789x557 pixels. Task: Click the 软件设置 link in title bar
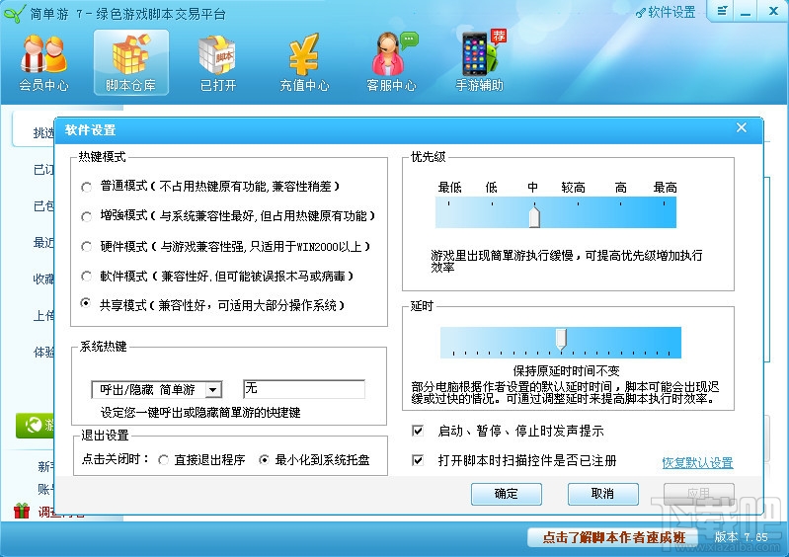point(666,12)
